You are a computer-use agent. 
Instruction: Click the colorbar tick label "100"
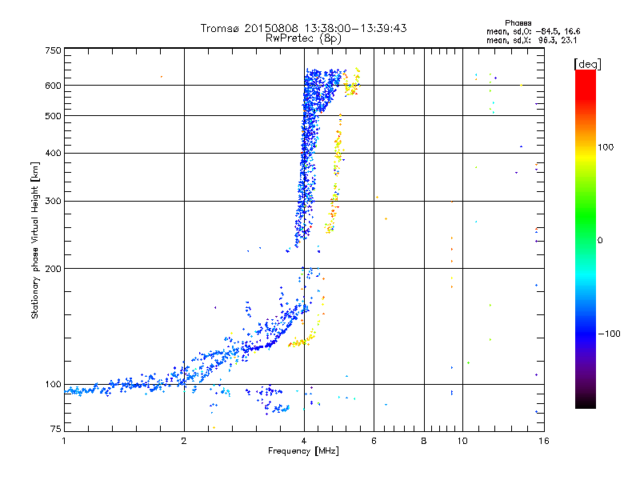pos(606,147)
